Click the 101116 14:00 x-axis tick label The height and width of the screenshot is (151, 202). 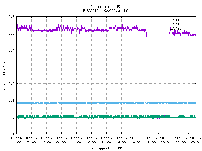pyautogui.click(x=121, y=140)
